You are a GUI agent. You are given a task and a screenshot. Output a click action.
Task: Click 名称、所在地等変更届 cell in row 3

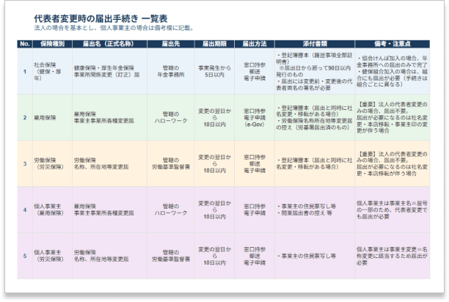click(x=109, y=163)
